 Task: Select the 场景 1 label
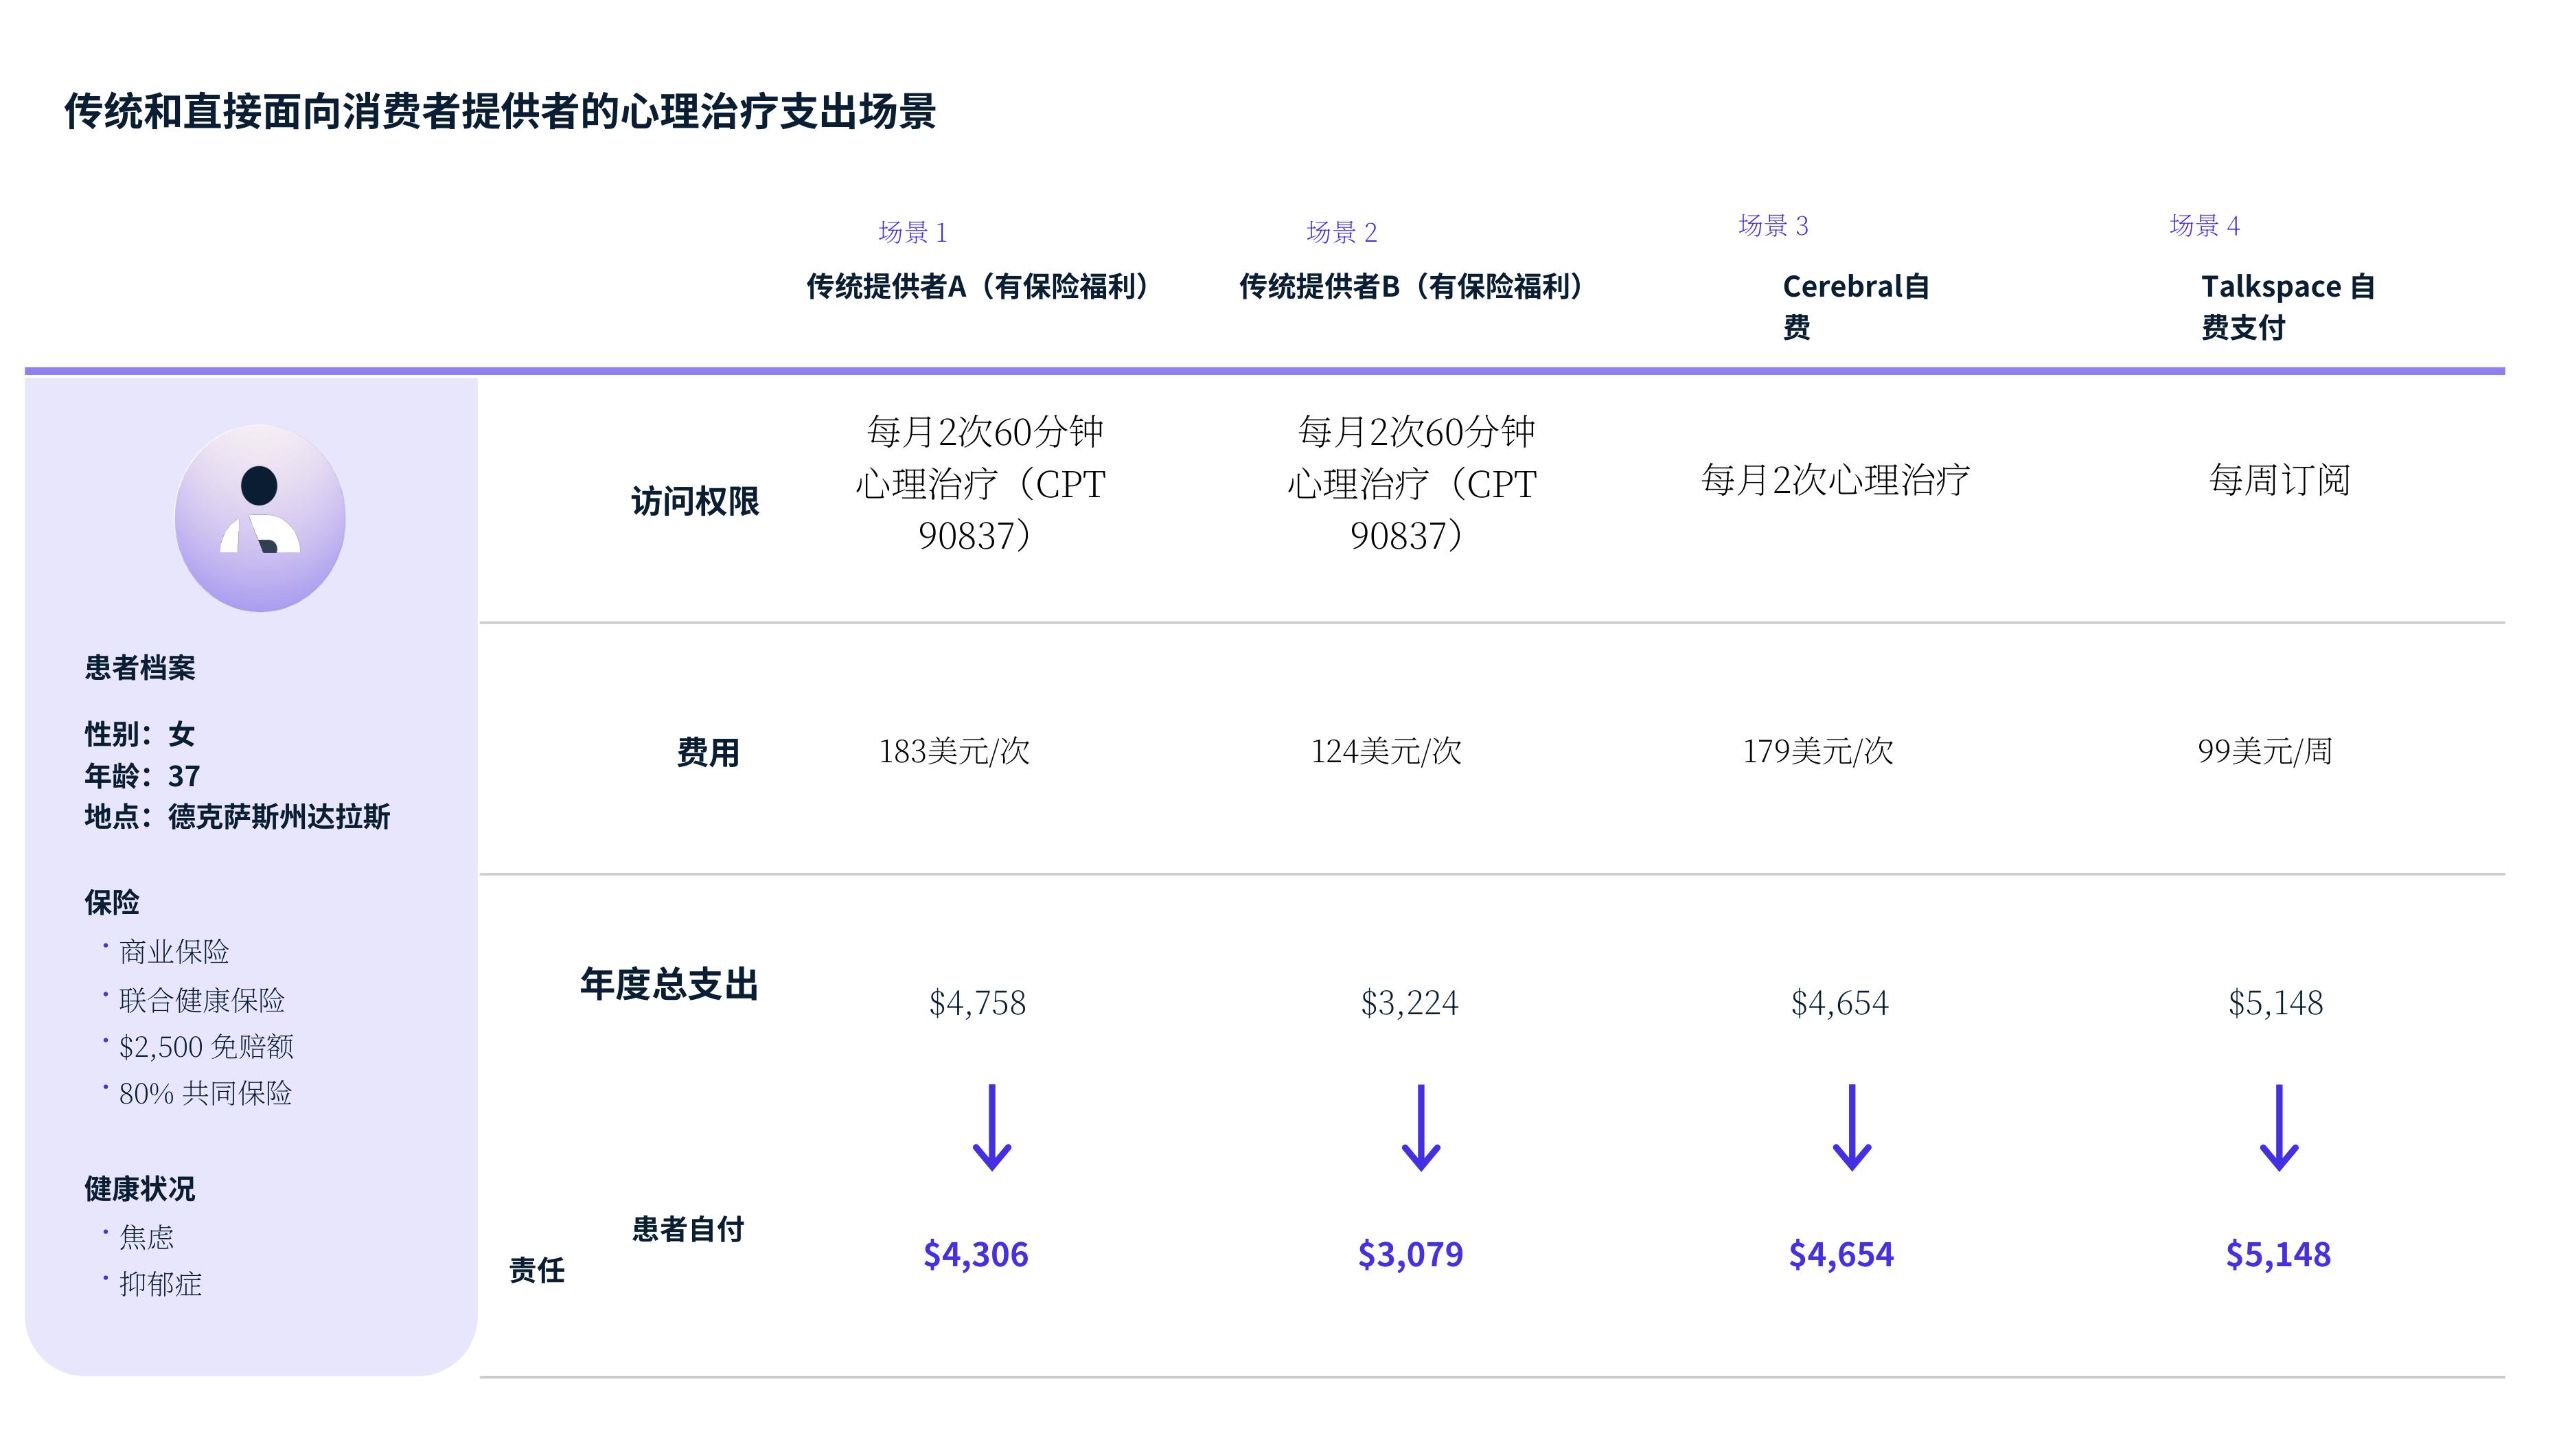tap(912, 233)
